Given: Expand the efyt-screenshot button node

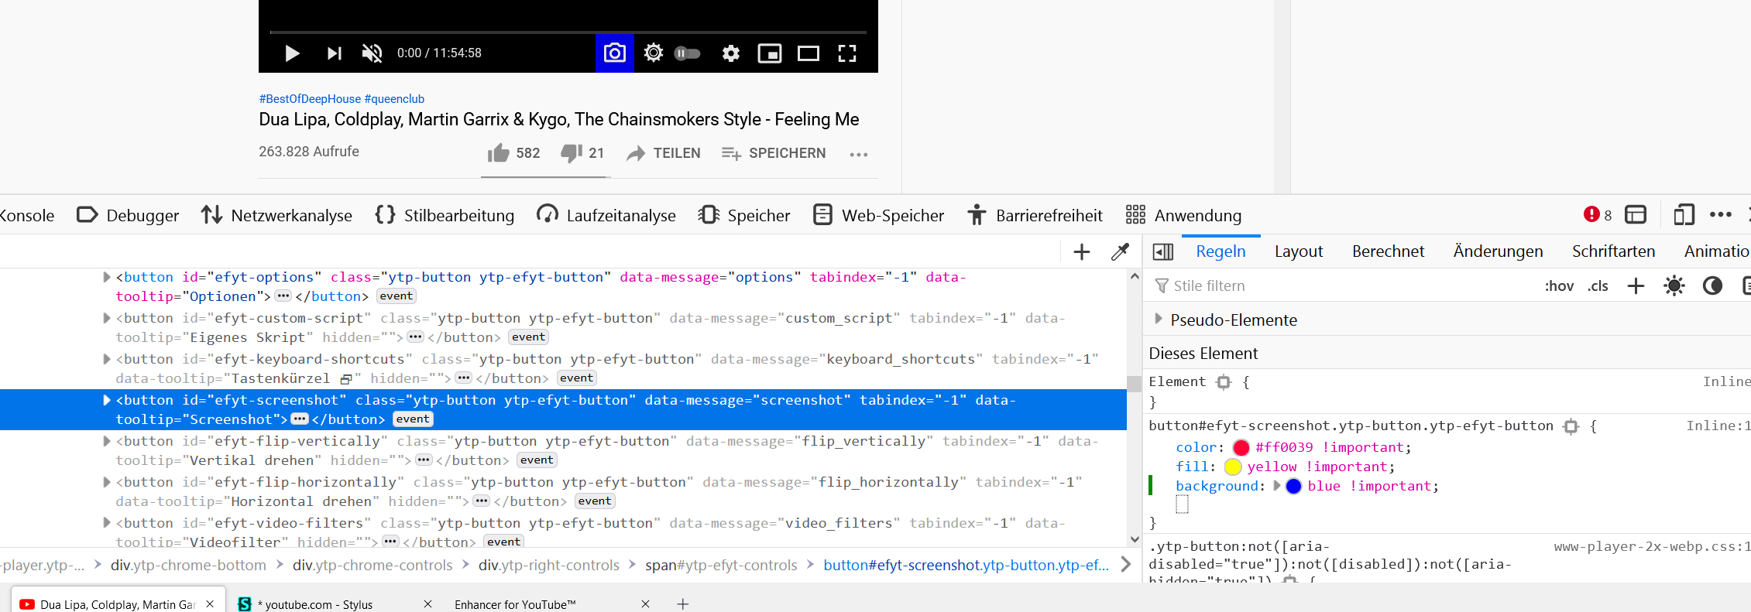Looking at the screenshot, I should (107, 400).
